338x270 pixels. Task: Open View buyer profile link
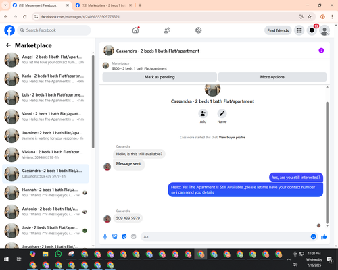pyautogui.click(x=232, y=137)
